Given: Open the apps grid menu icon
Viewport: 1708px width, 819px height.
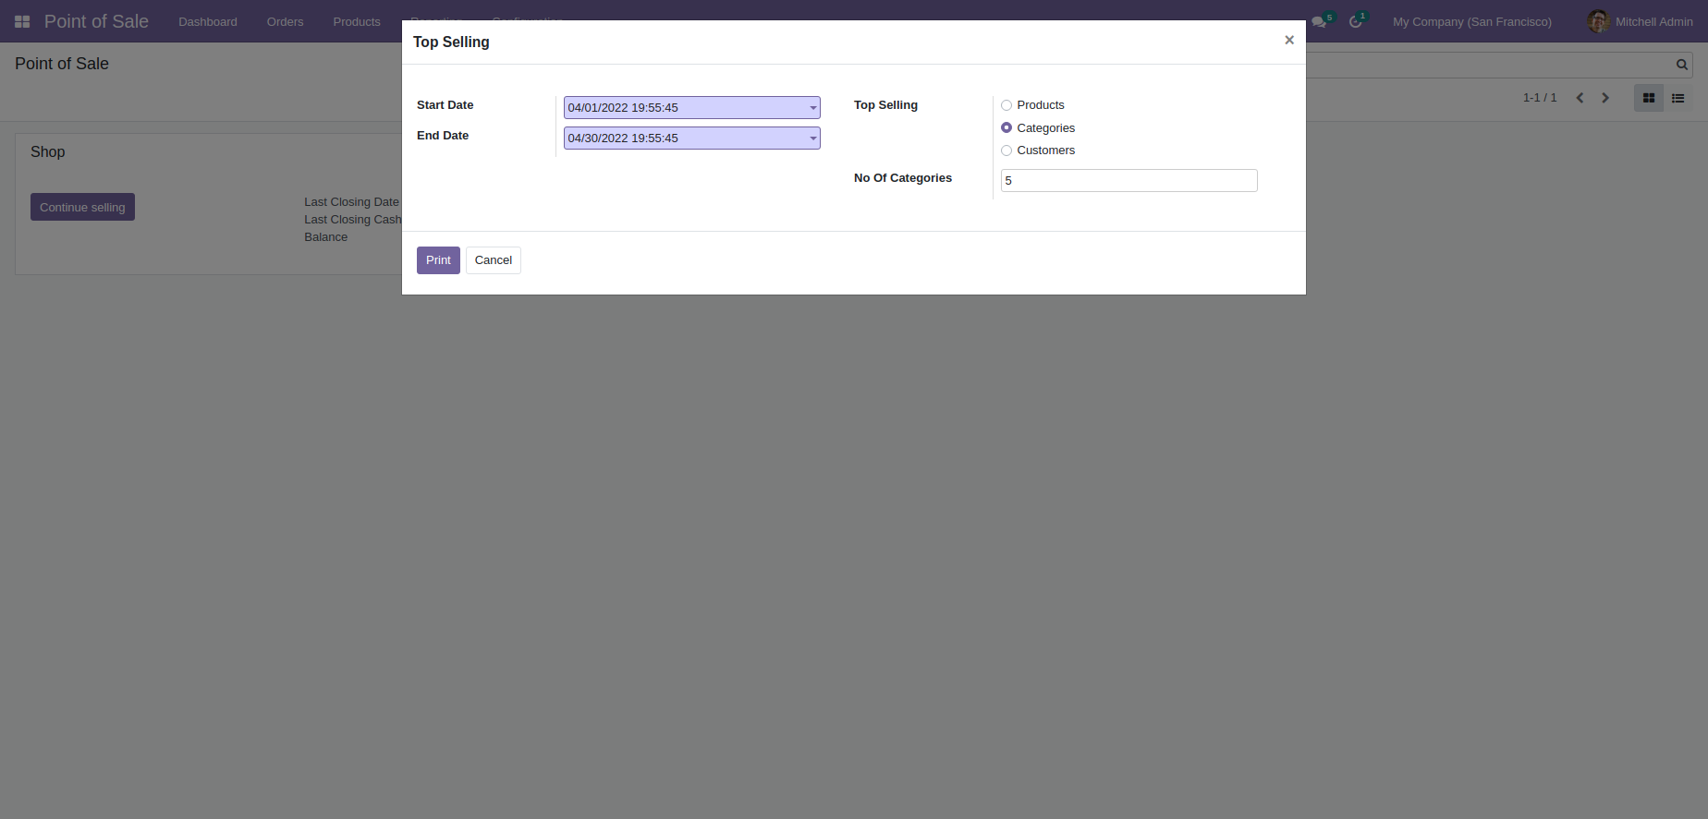Looking at the screenshot, I should [x=22, y=21].
